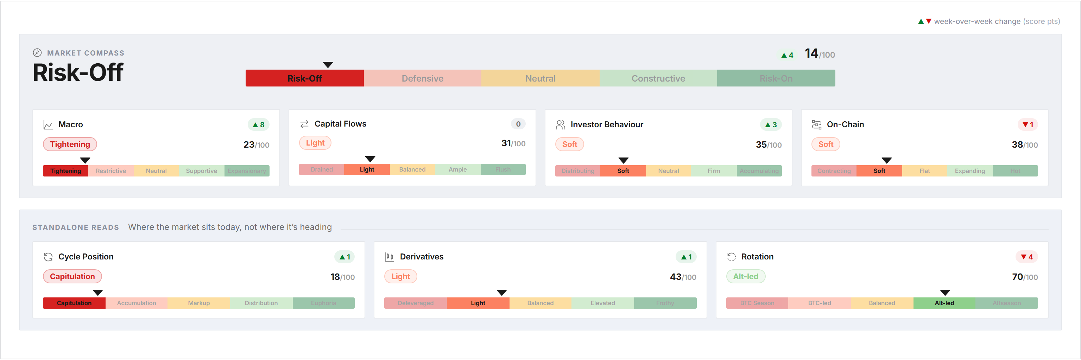
Task: Click the Standalone Reads section label
Action: [76, 227]
